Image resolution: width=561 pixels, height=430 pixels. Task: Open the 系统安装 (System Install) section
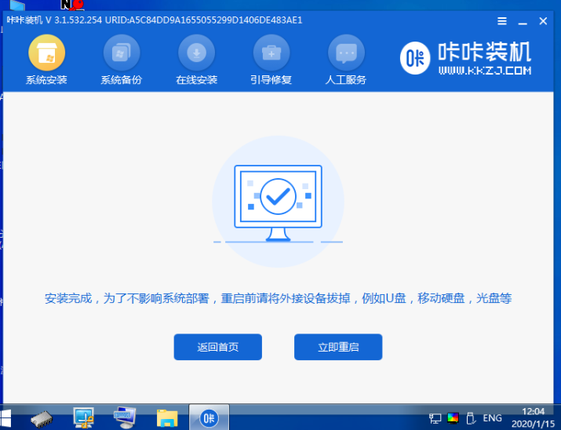click(46, 60)
